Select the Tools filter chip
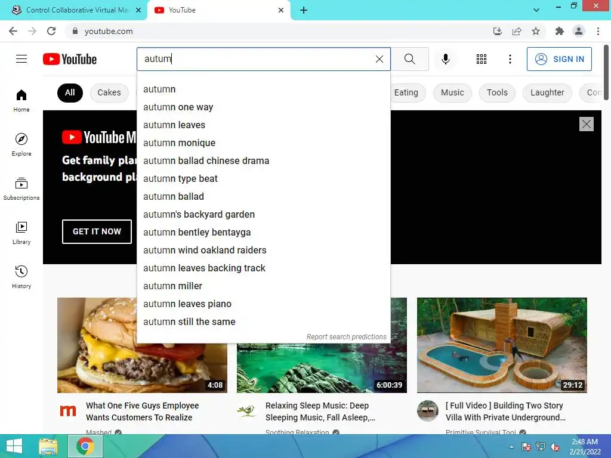This screenshot has width=611, height=458. coord(497,92)
